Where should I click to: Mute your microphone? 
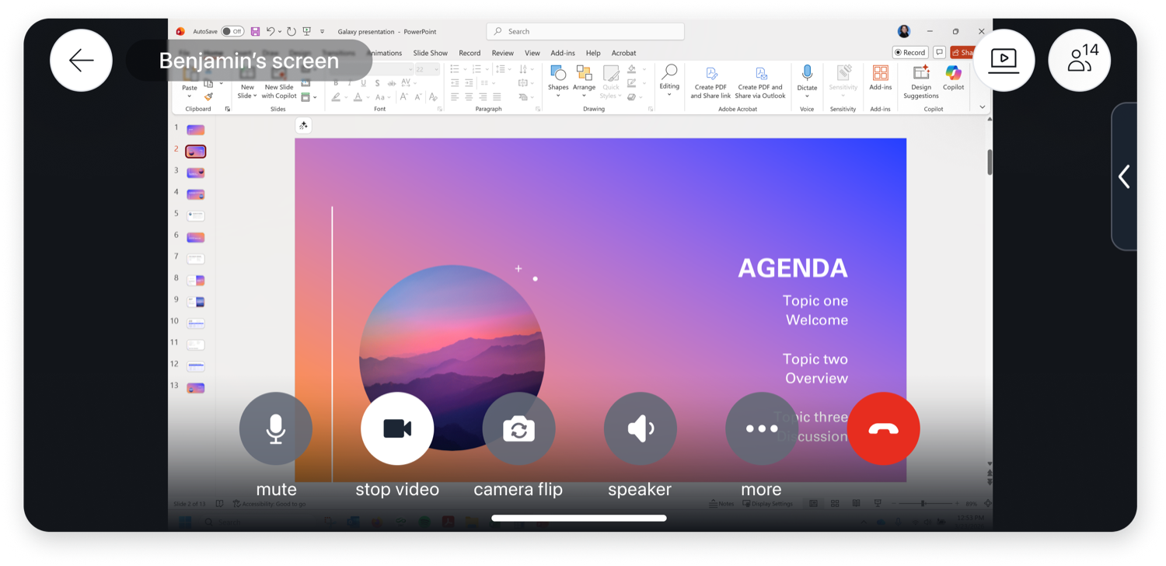click(276, 428)
